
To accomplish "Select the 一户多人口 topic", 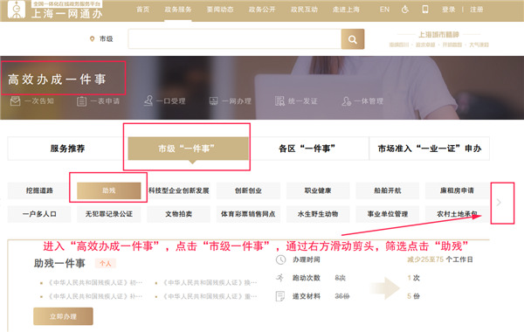I will point(39,214).
